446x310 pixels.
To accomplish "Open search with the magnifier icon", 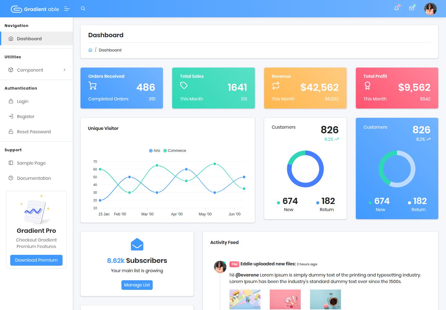I will pyautogui.click(x=83, y=9).
